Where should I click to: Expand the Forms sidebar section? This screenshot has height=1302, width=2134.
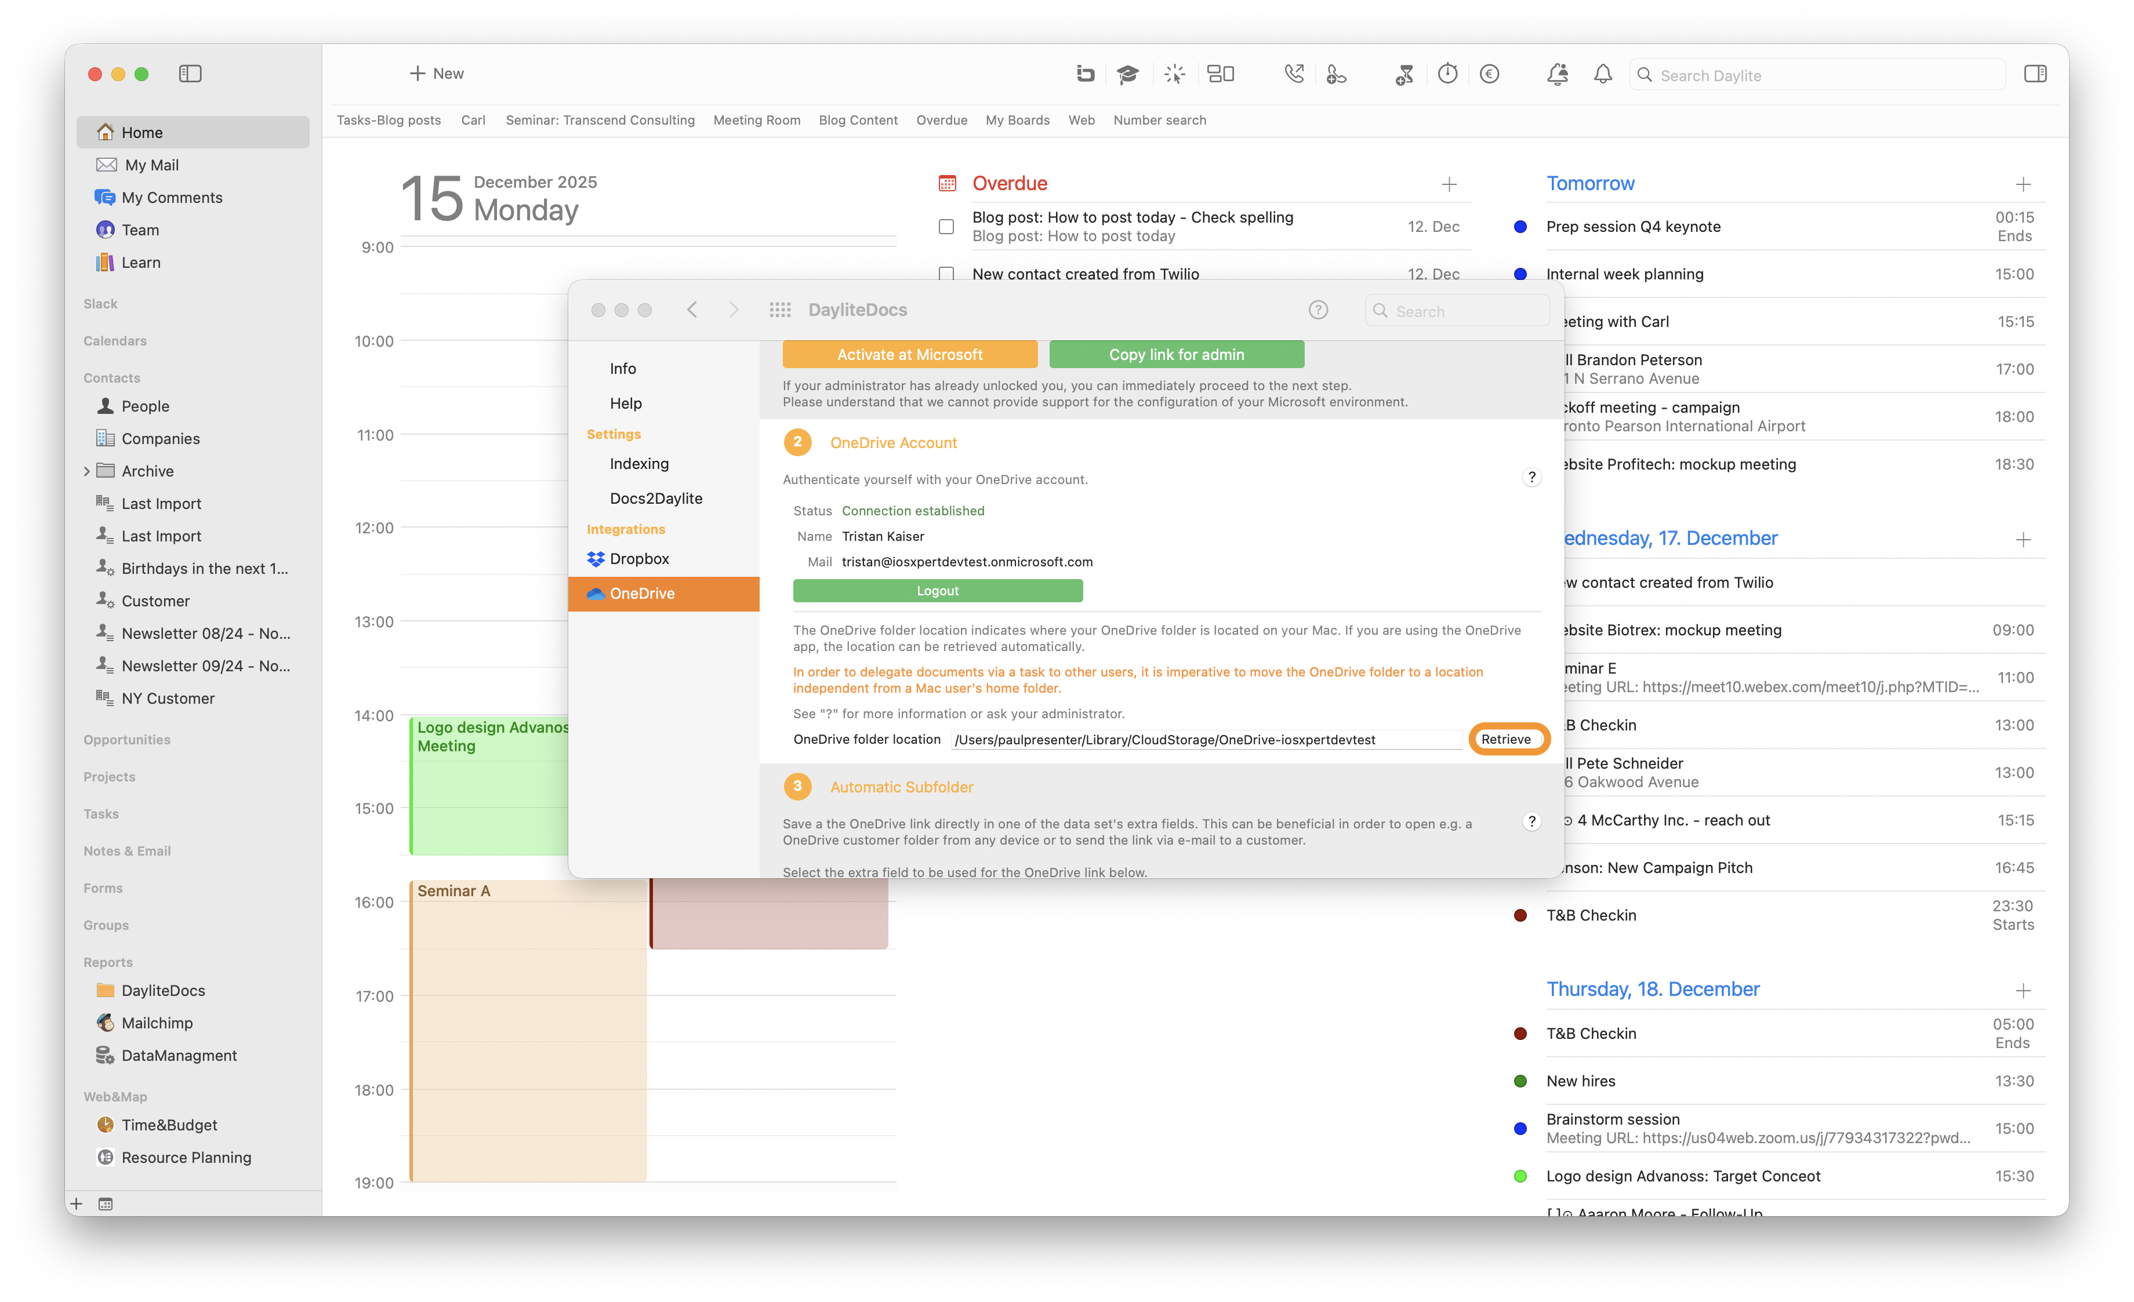pyautogui.click(x=103, y=889)
